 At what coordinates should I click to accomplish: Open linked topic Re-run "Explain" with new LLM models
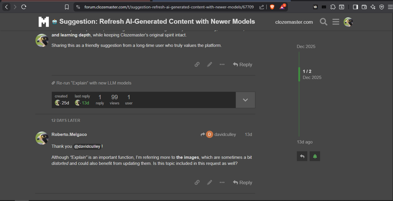point(94,83)
